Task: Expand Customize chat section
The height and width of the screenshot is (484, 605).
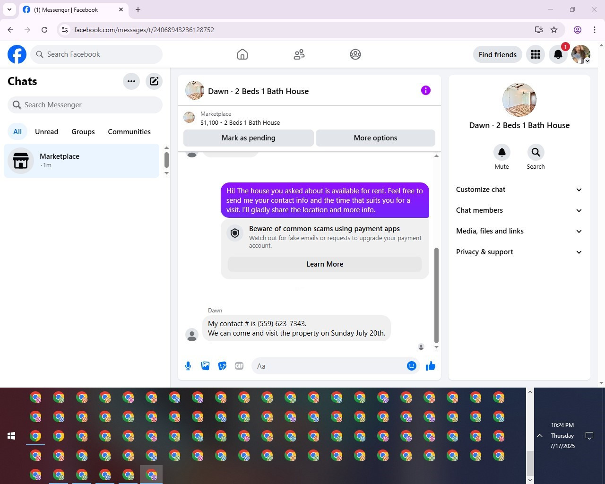Action: [519, 190]
